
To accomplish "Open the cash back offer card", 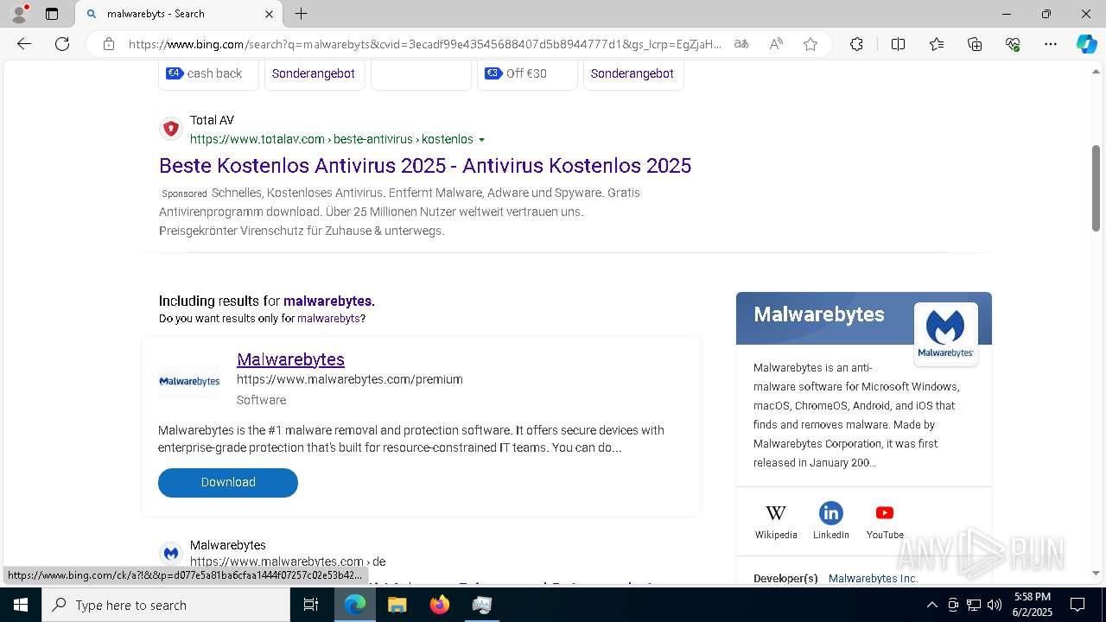I will [208, 74].
